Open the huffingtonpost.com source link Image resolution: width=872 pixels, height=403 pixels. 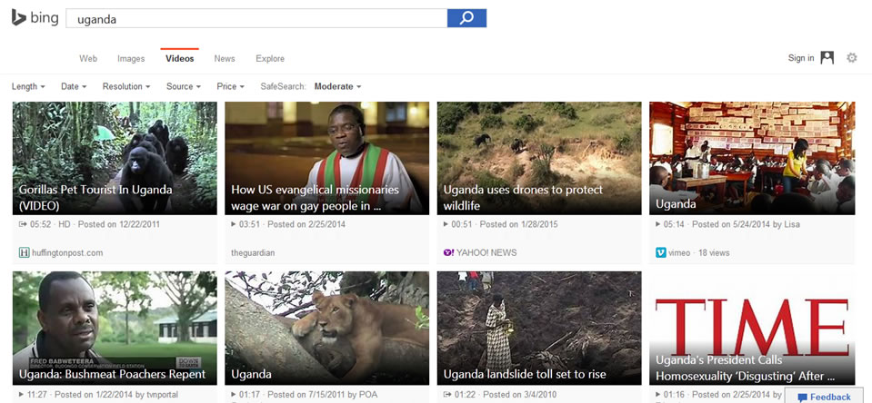tap(66, 252)
